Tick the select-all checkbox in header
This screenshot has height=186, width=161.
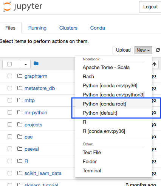pos(9,64)
